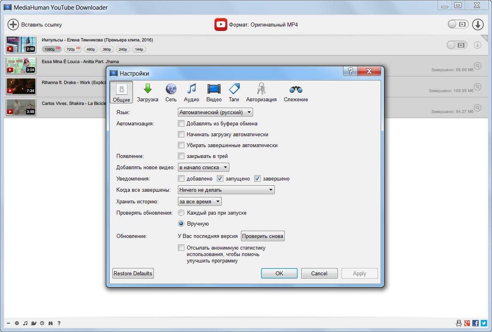Check закрывать в трей option
Screen dimensions: 492x332
click(x=181, y=156)
